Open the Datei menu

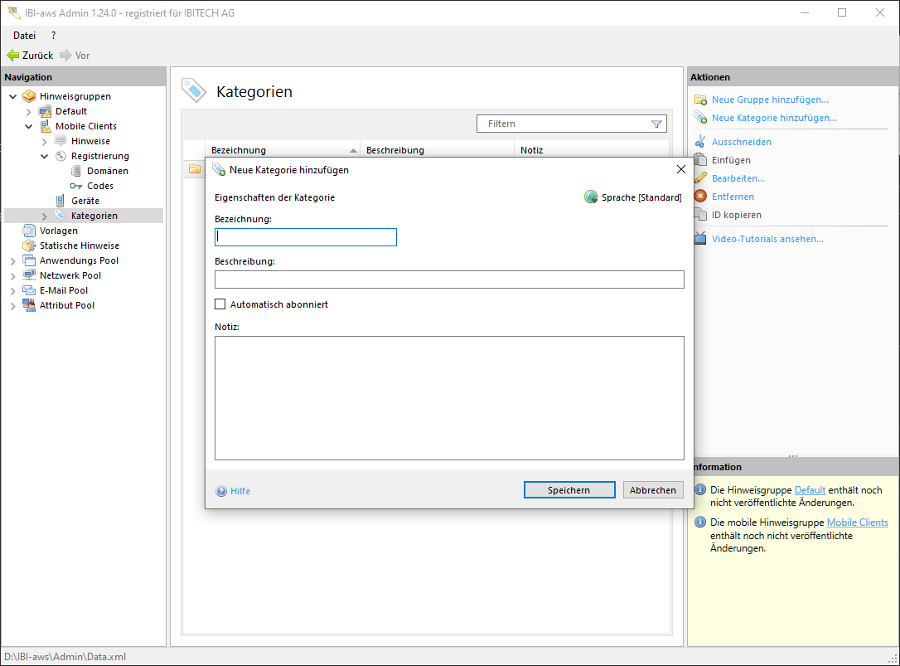pos(24,36)
